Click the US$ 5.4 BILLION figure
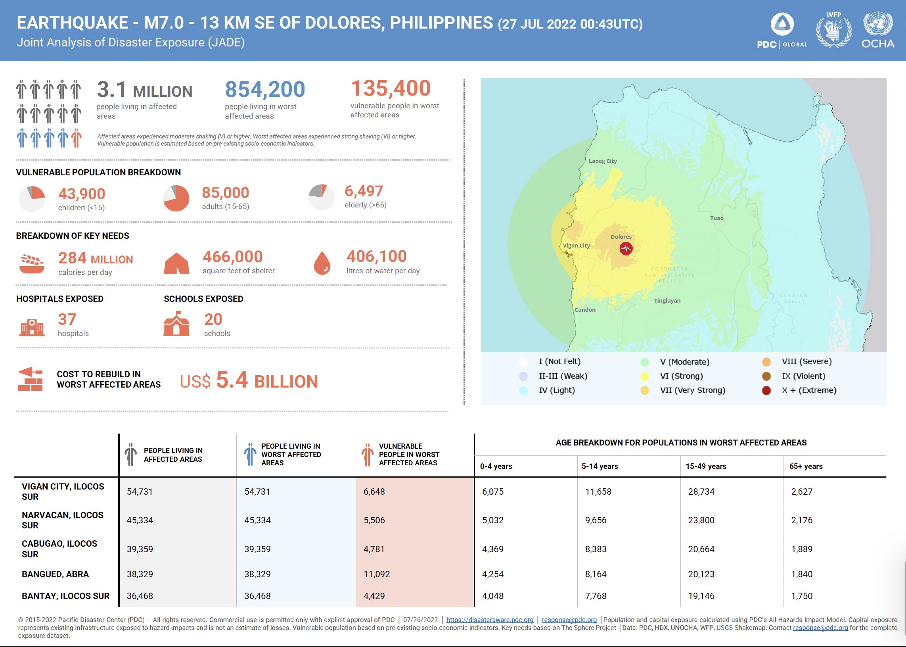 pyautogui.click(x=249, y=380)
